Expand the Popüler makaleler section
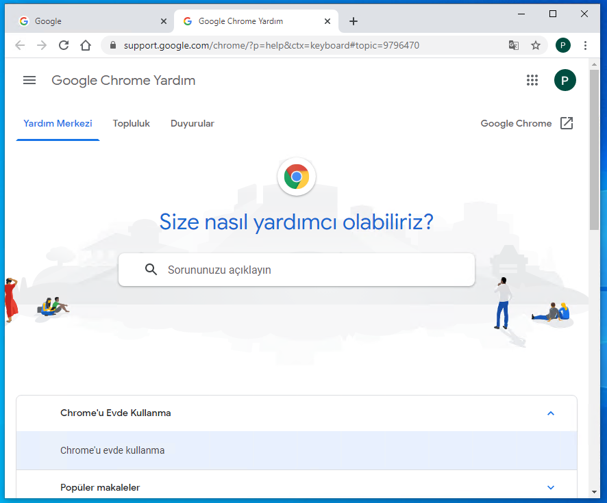Screen dimensions: 607x503 551,487
